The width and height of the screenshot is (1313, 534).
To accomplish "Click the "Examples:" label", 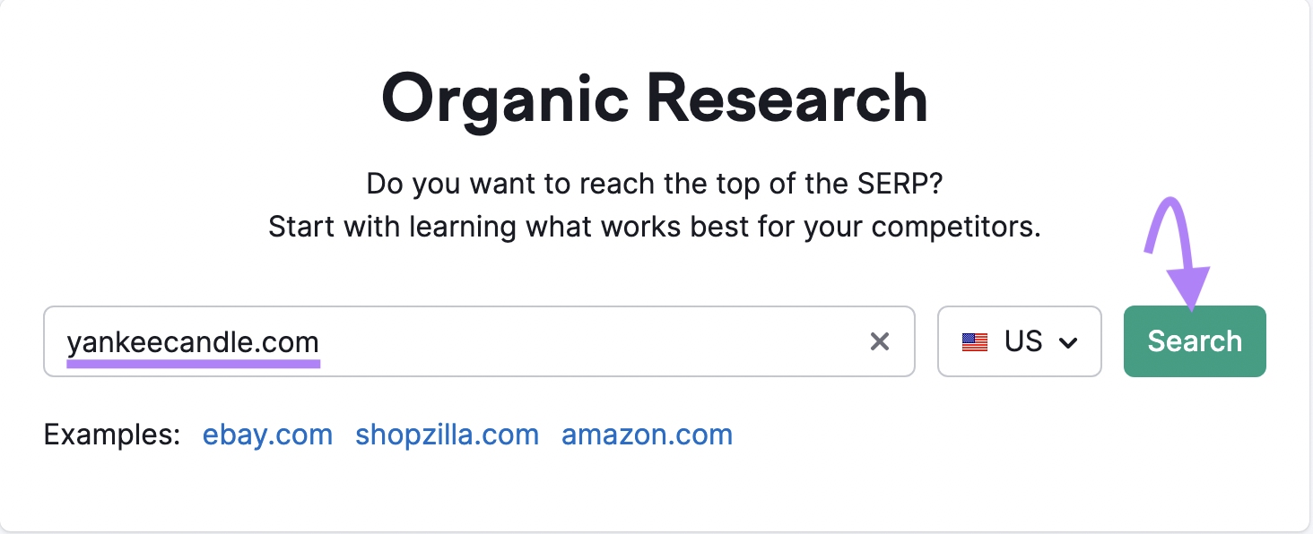I will (x=112, y=435).
